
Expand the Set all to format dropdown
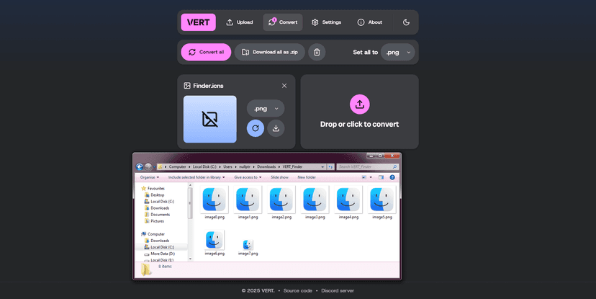[x=397, y=52]
